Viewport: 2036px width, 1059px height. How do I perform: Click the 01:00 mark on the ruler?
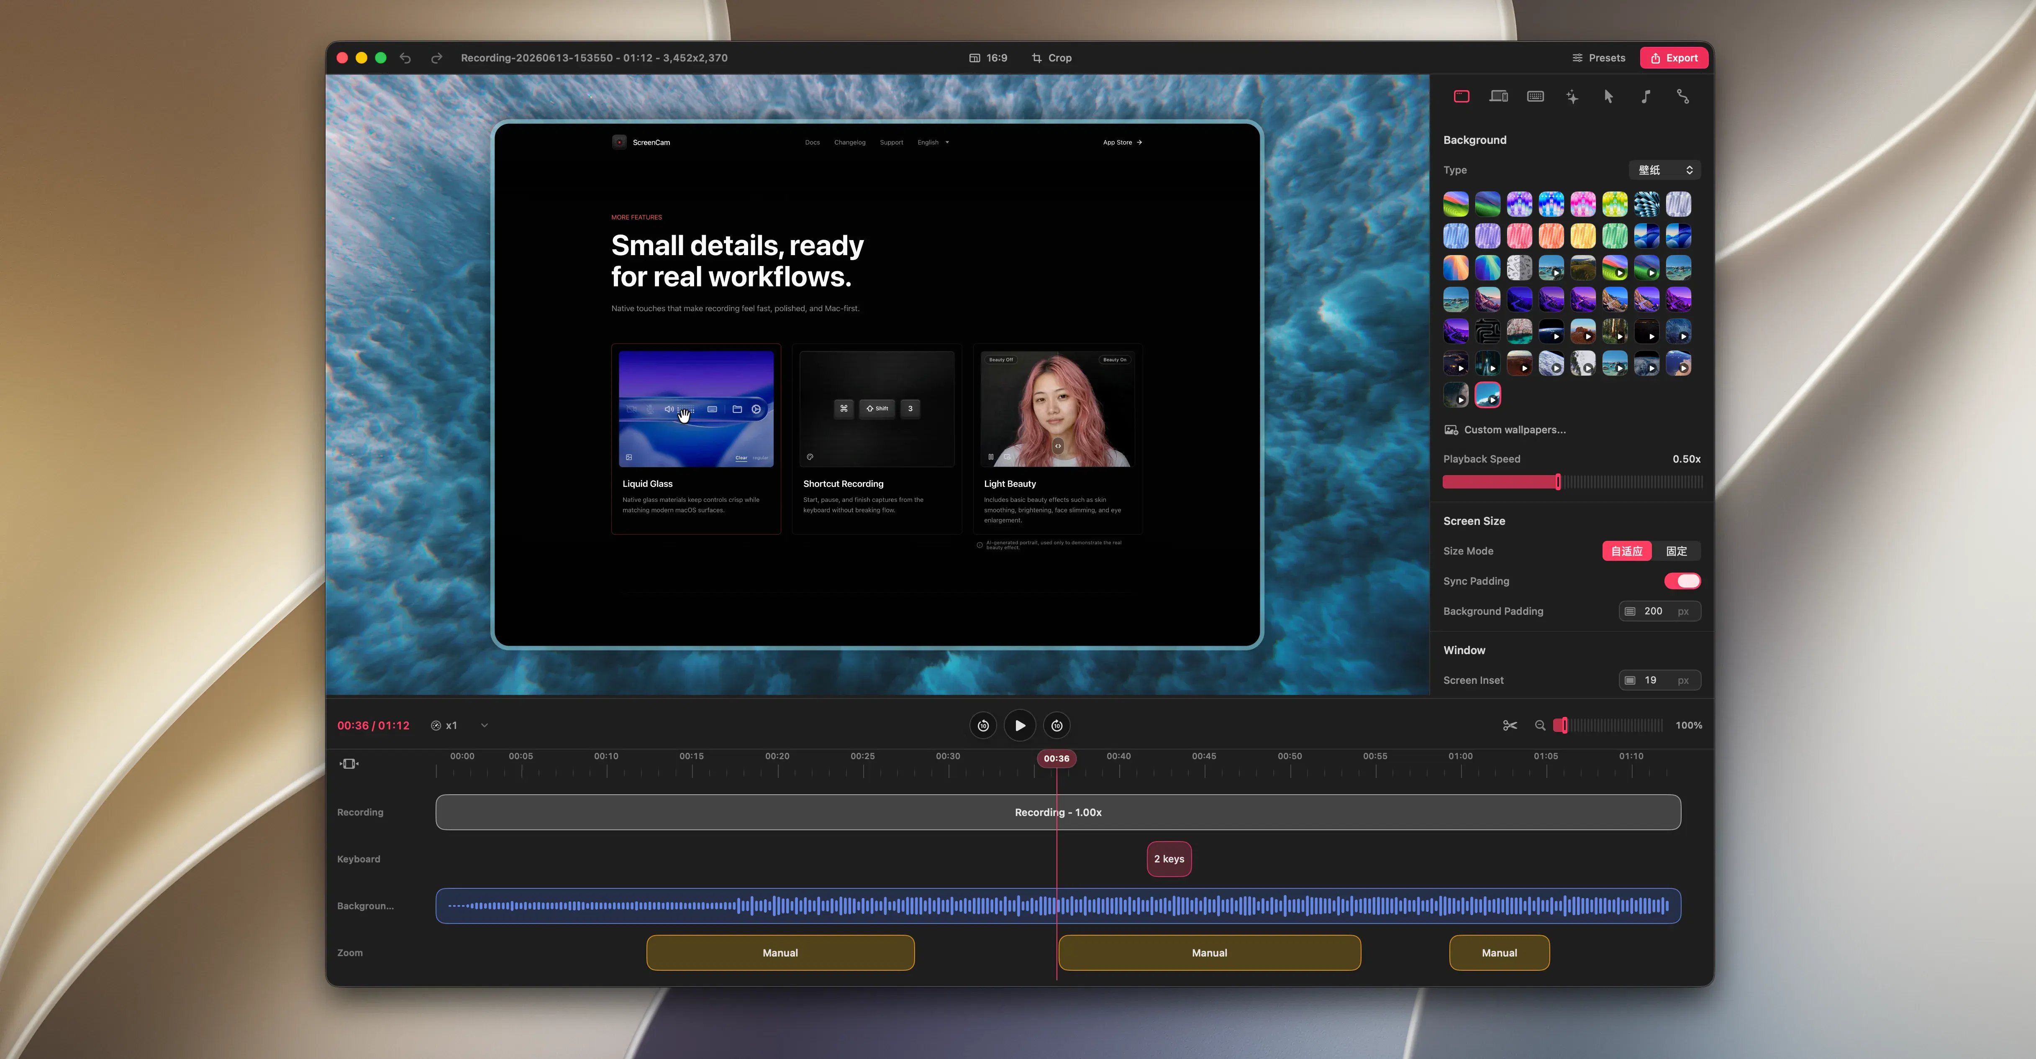coord(1460,756)
